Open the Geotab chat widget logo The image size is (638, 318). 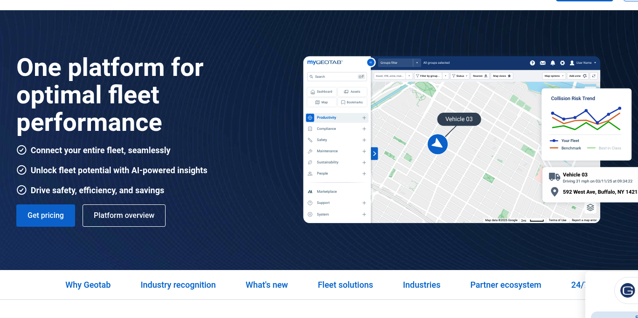(x=628, y=291)
